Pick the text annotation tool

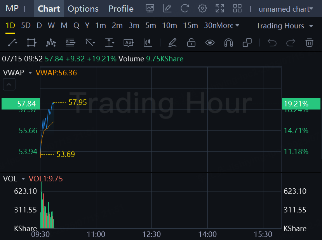click(x=129, y=43)
